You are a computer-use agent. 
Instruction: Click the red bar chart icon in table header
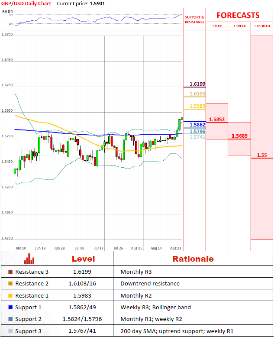coord(29,259)
